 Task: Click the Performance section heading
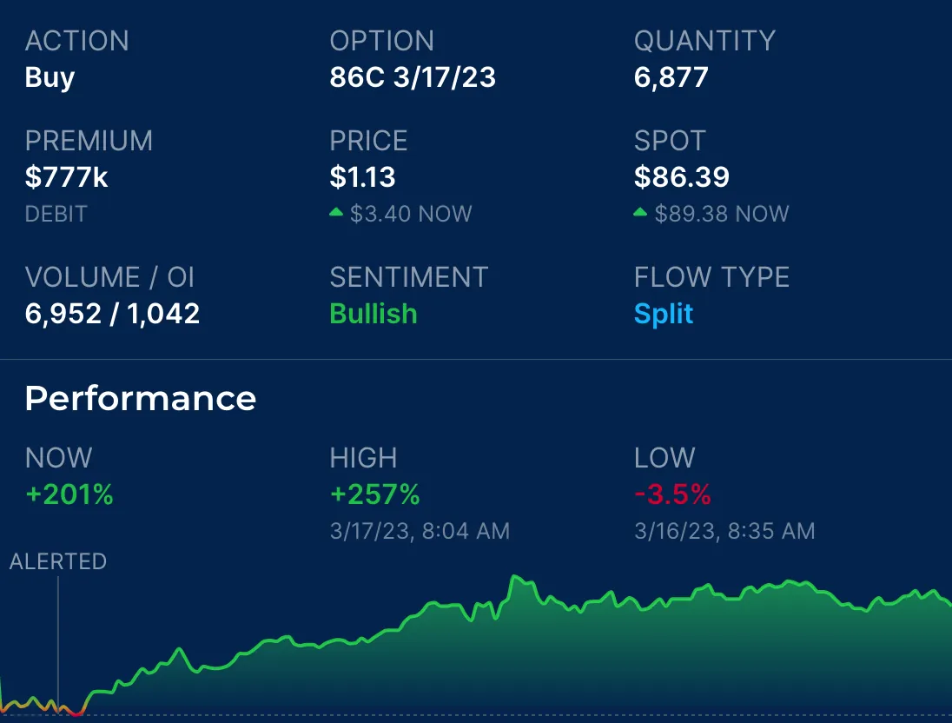coord(140,398)
